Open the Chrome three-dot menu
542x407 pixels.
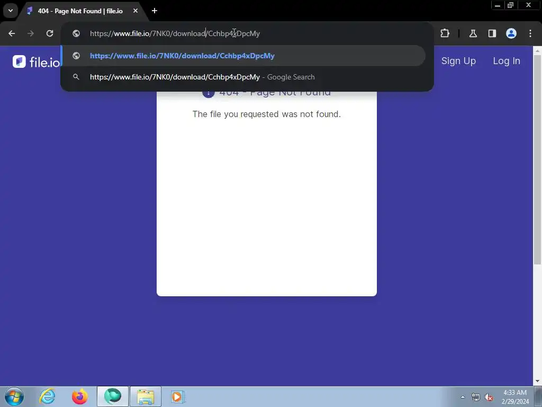pyautogui.click(x=530, y=33)
